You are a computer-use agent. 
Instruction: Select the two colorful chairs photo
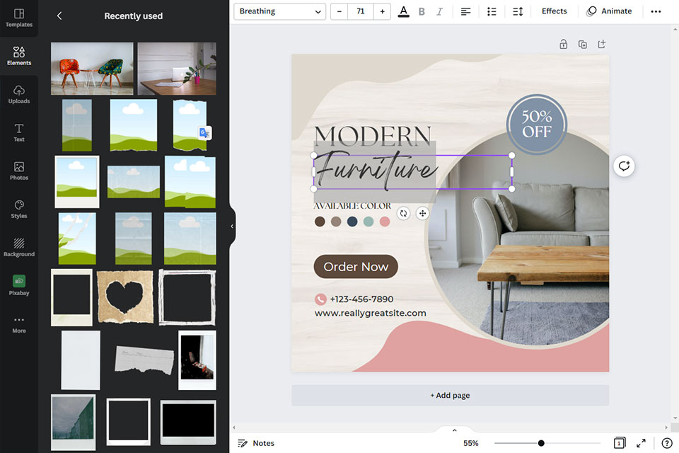pyautogui.click(x=92, y=69)
